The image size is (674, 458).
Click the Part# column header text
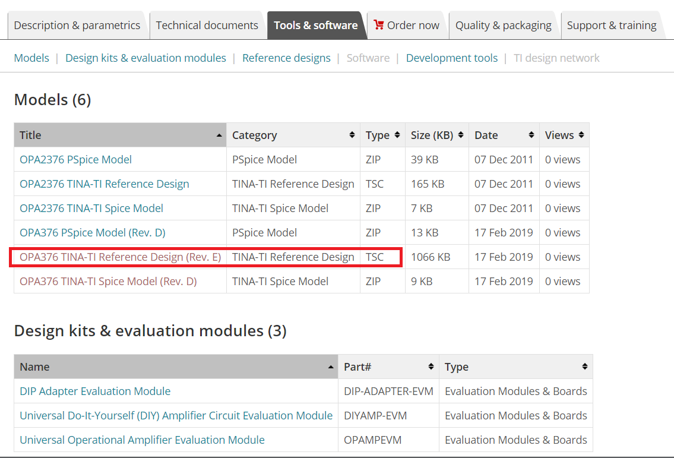coord(357,367)
